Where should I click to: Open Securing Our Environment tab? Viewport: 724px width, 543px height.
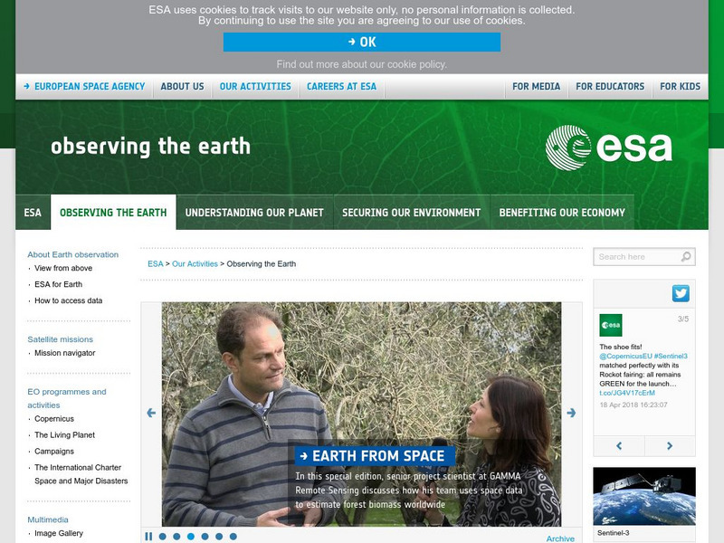(x=412, y=213)
